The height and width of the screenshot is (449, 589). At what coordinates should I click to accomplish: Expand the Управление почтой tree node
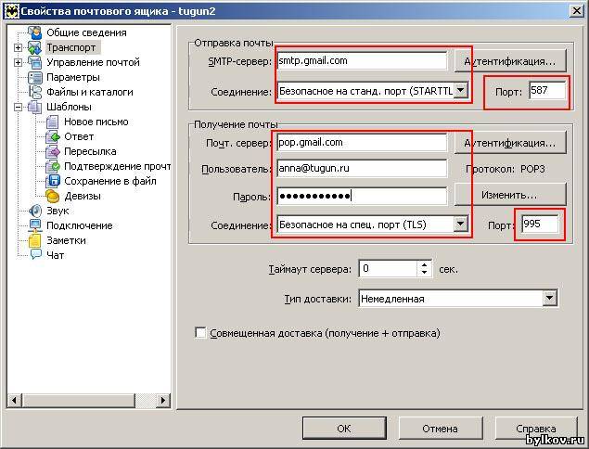18,62
